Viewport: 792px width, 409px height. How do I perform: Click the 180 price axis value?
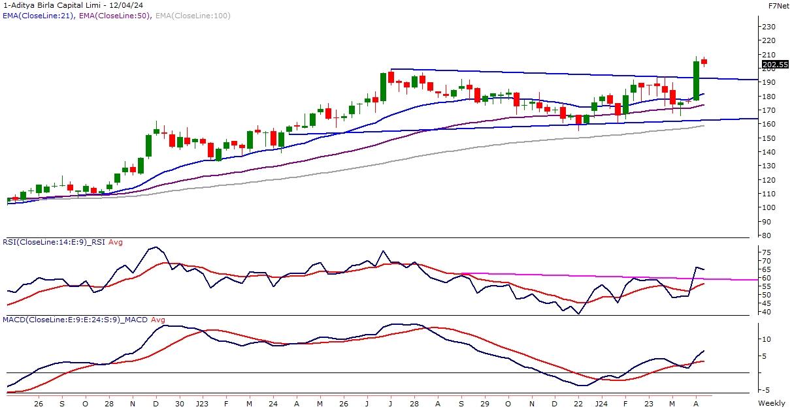(x=768, y=97)
